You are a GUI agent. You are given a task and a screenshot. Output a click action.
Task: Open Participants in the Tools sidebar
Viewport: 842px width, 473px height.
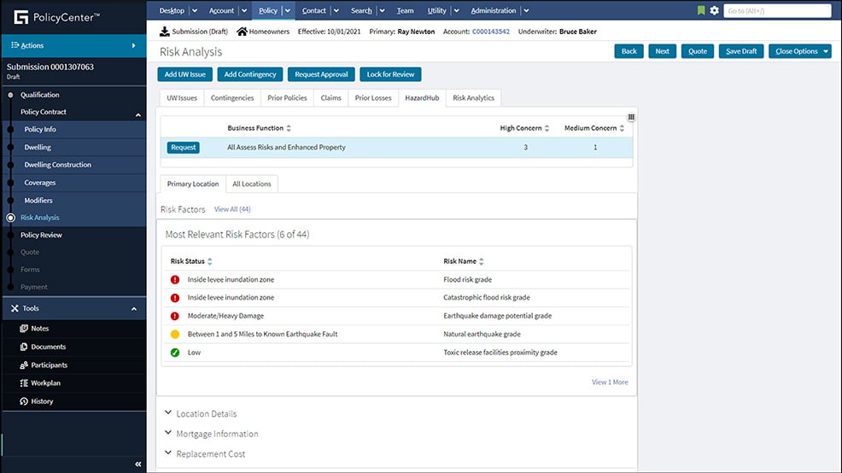(49, 365)
